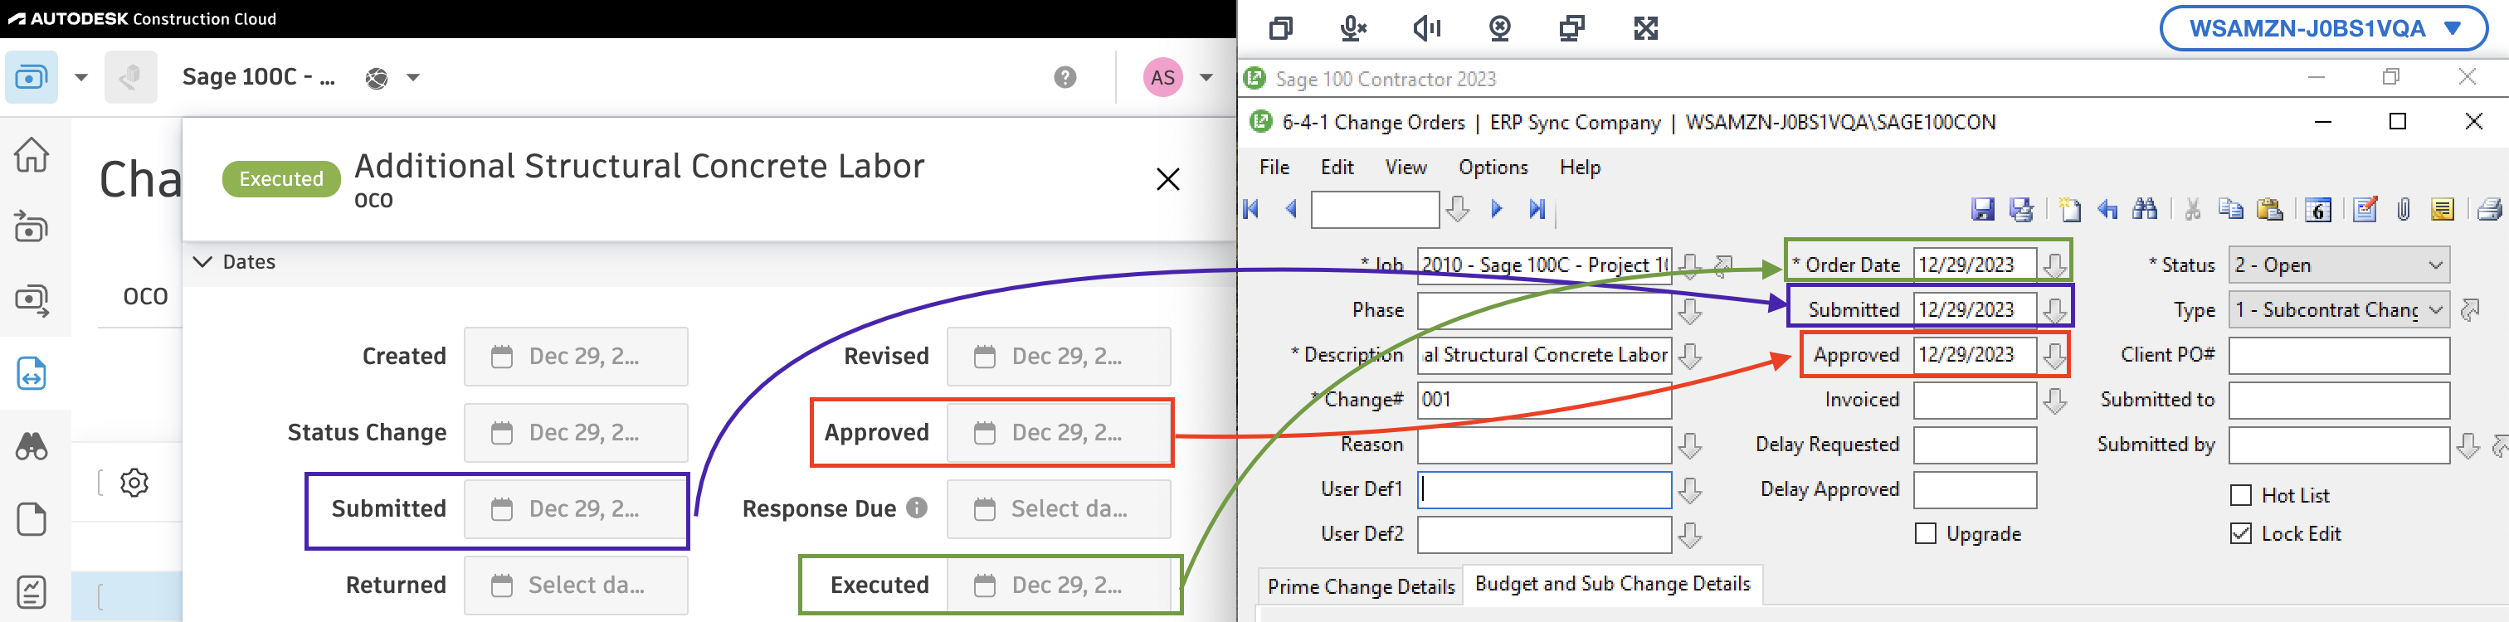Screen dimensions: 2509x622
Task: Click into the Client PO# field
Action: point(2339,355)
